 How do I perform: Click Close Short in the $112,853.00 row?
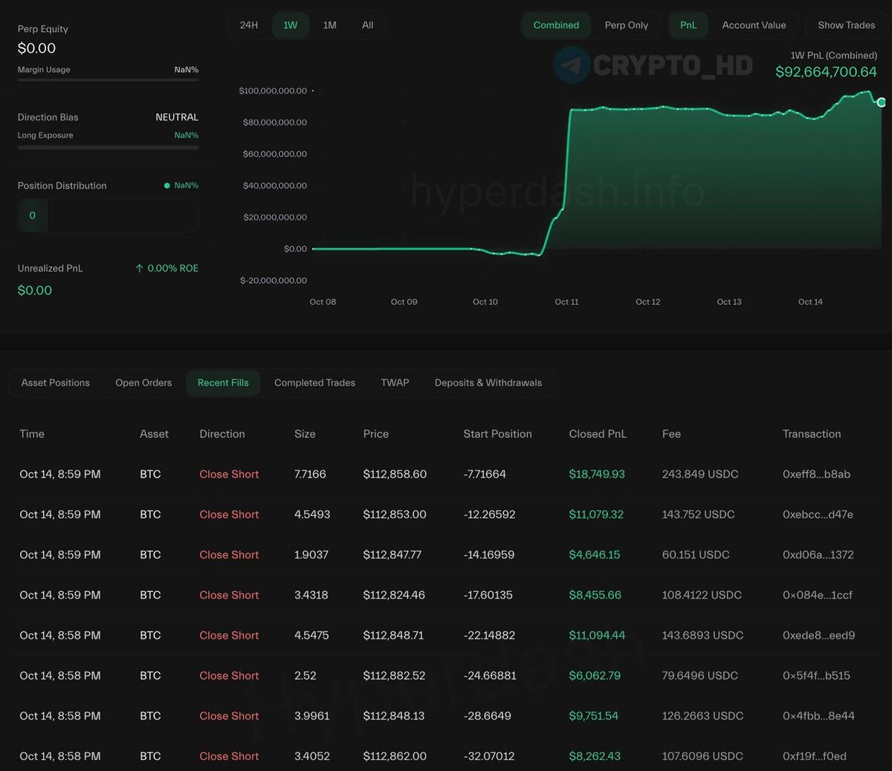[229, 514]
